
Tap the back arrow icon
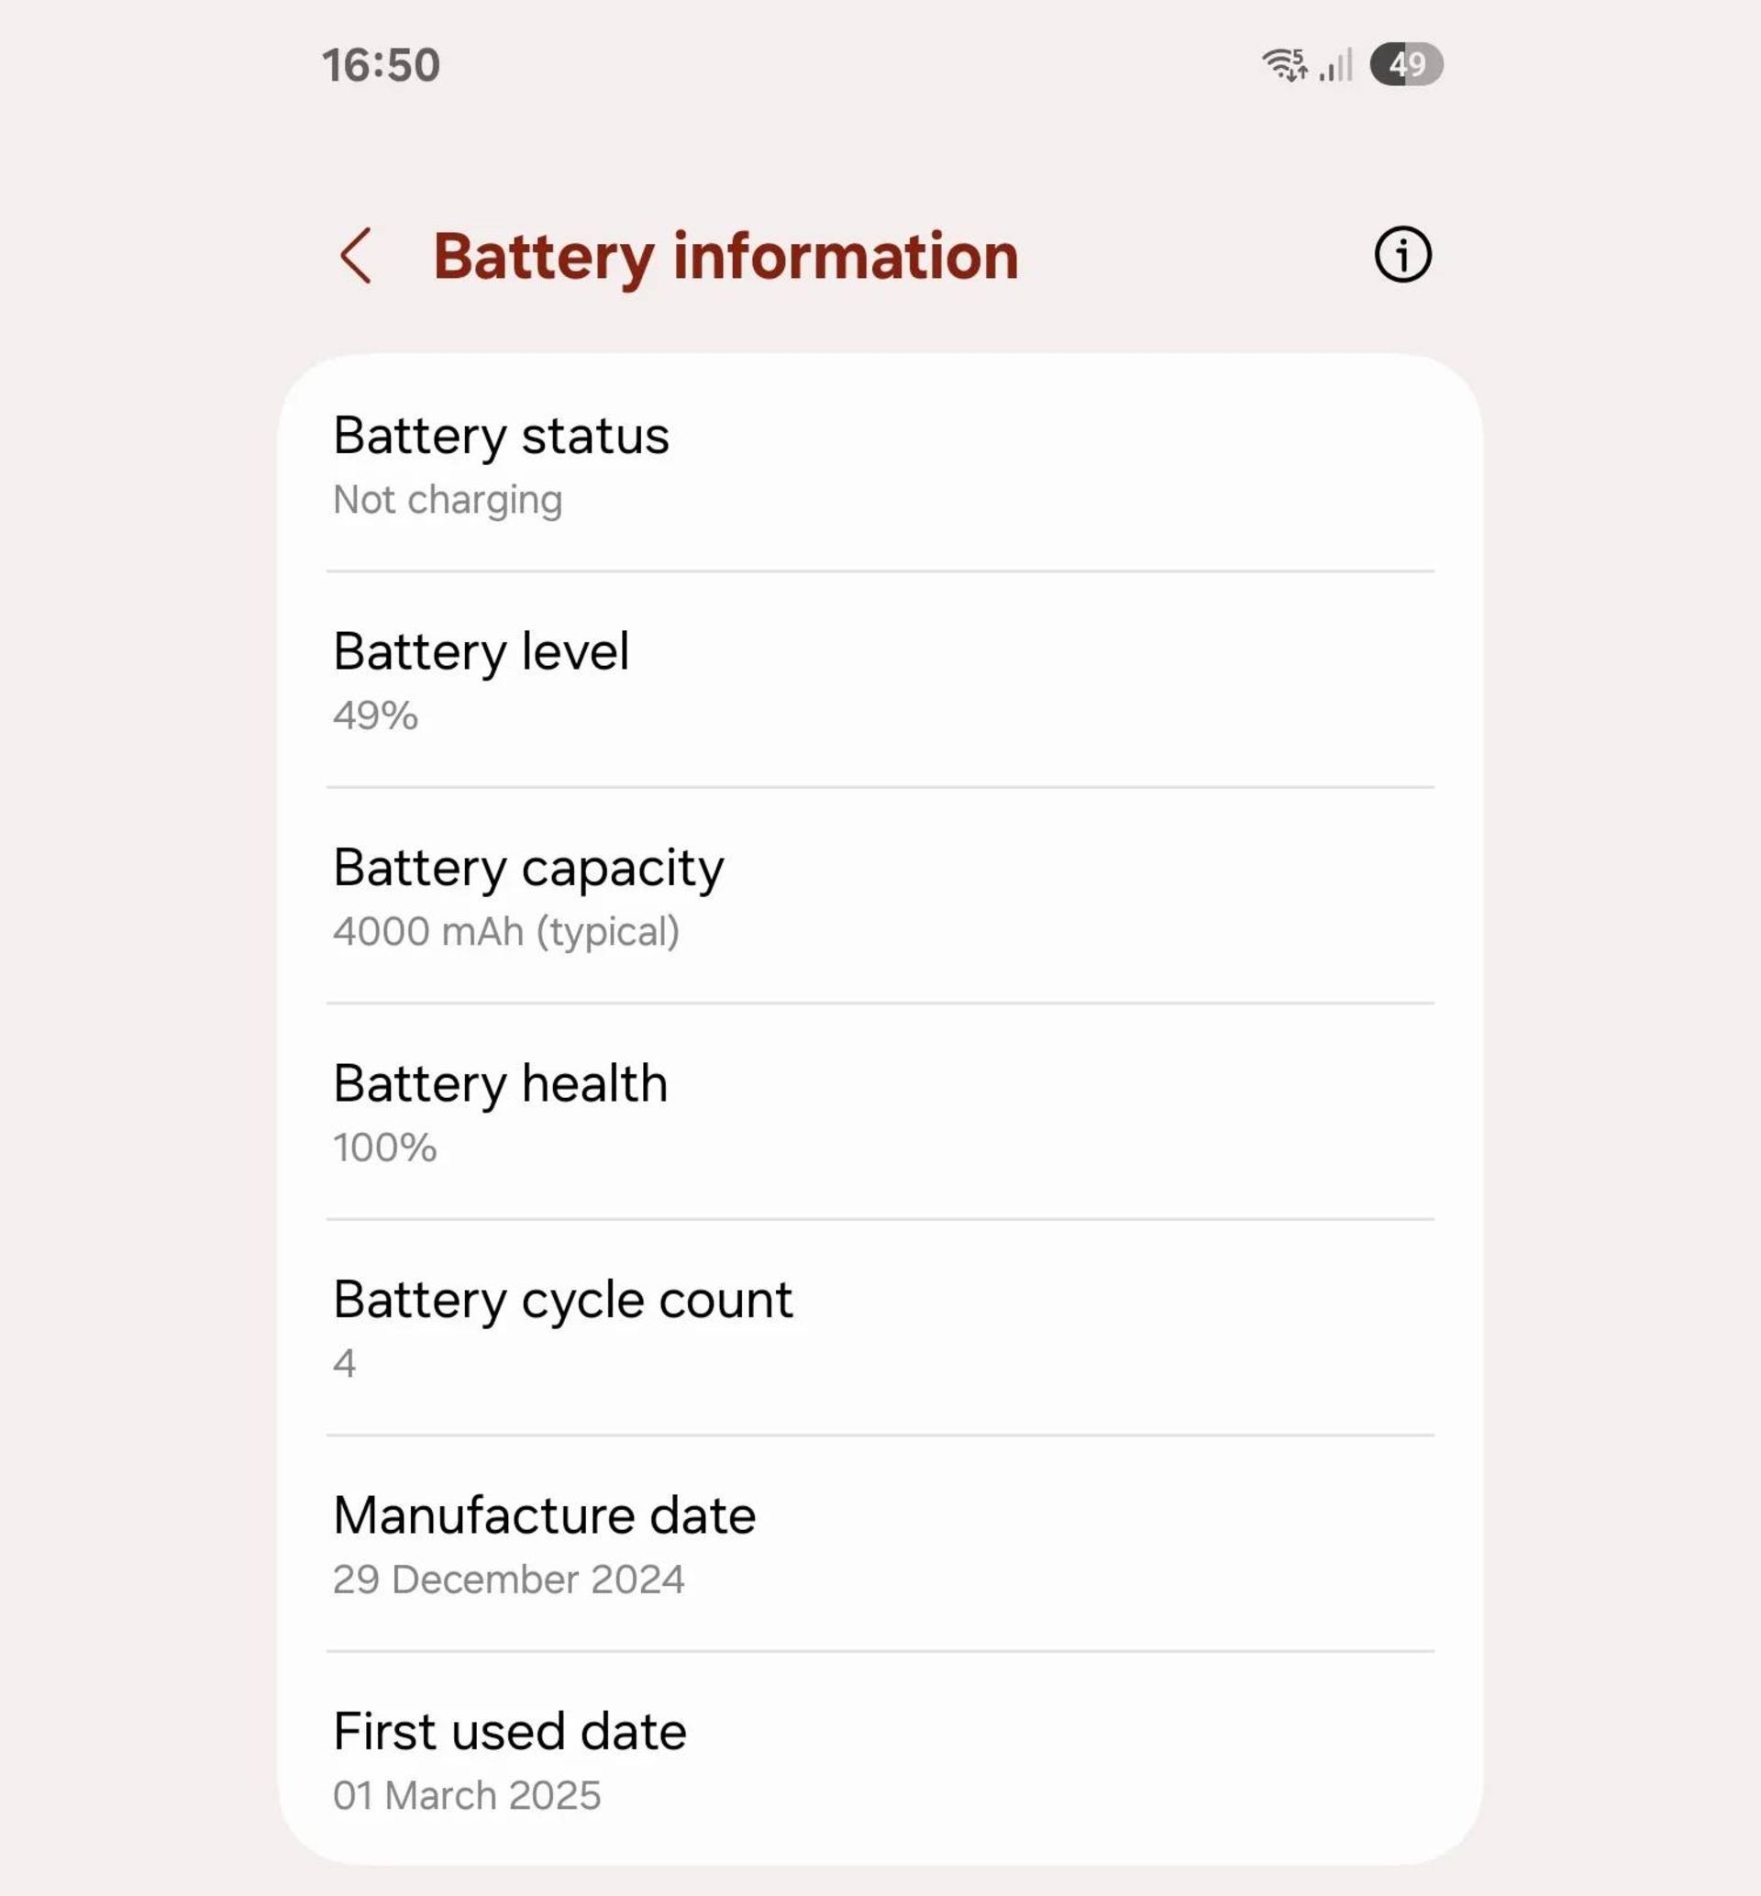click(354, 255)
